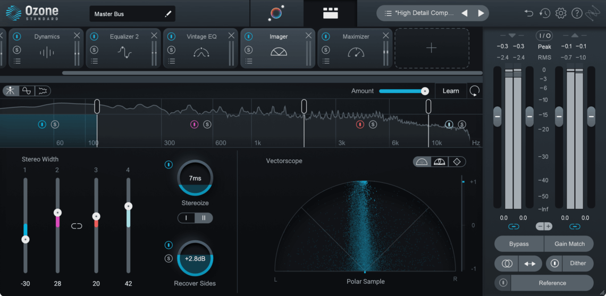Solo the Recover Sides signal

[169, 258]
